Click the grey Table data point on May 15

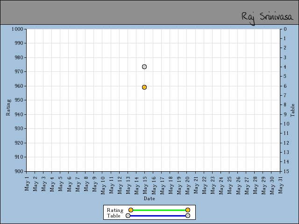144,67
